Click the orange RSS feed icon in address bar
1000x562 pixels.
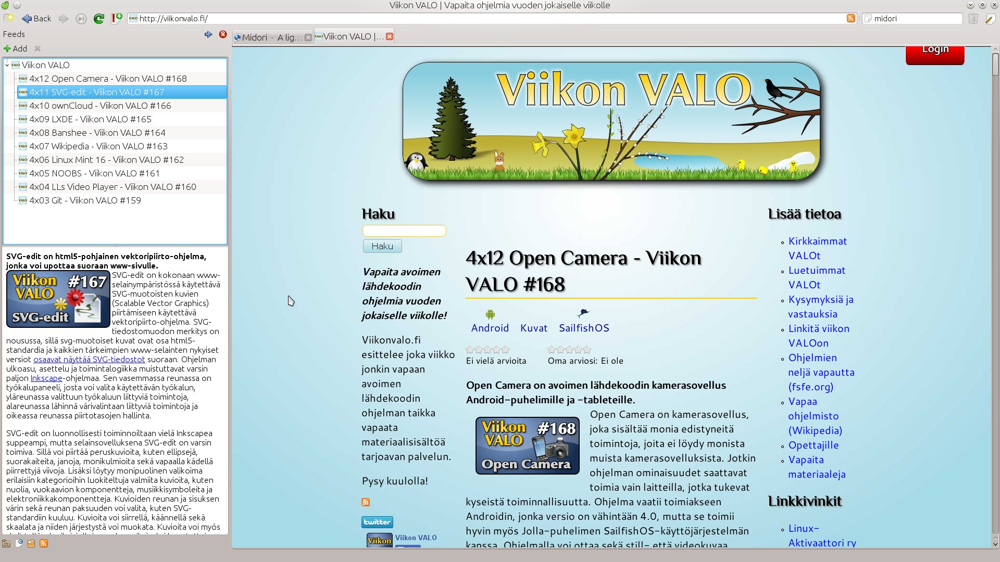[851, 18]
